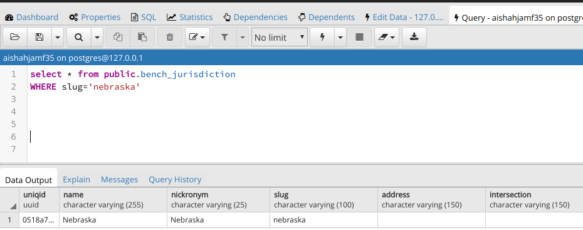Screen dimensions: 583x230
Task: Save query with the floppy disk icon
Action: coord(39,37)
